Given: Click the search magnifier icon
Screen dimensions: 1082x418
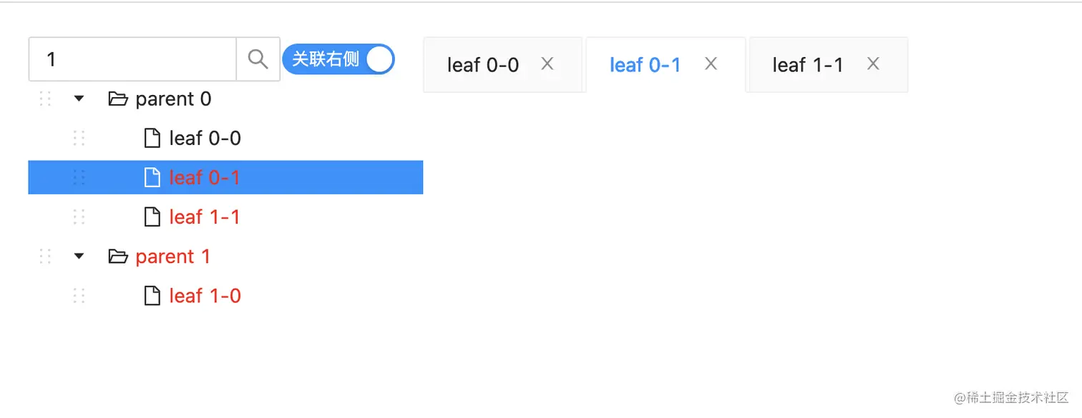Looking at the screenshot, I should point(258,59).
